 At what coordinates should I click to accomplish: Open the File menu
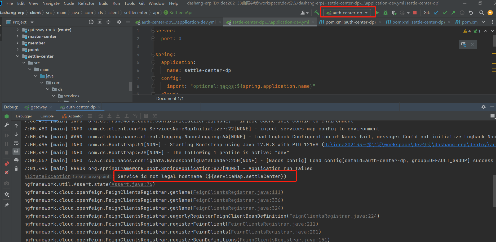point(10,3)
